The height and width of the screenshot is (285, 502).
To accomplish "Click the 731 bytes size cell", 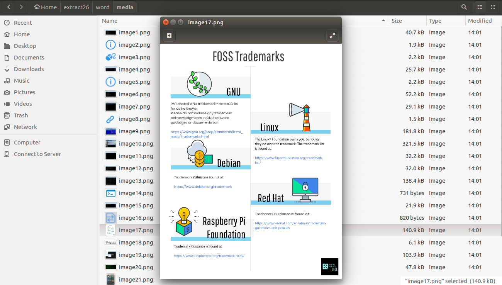I will 412,193.
